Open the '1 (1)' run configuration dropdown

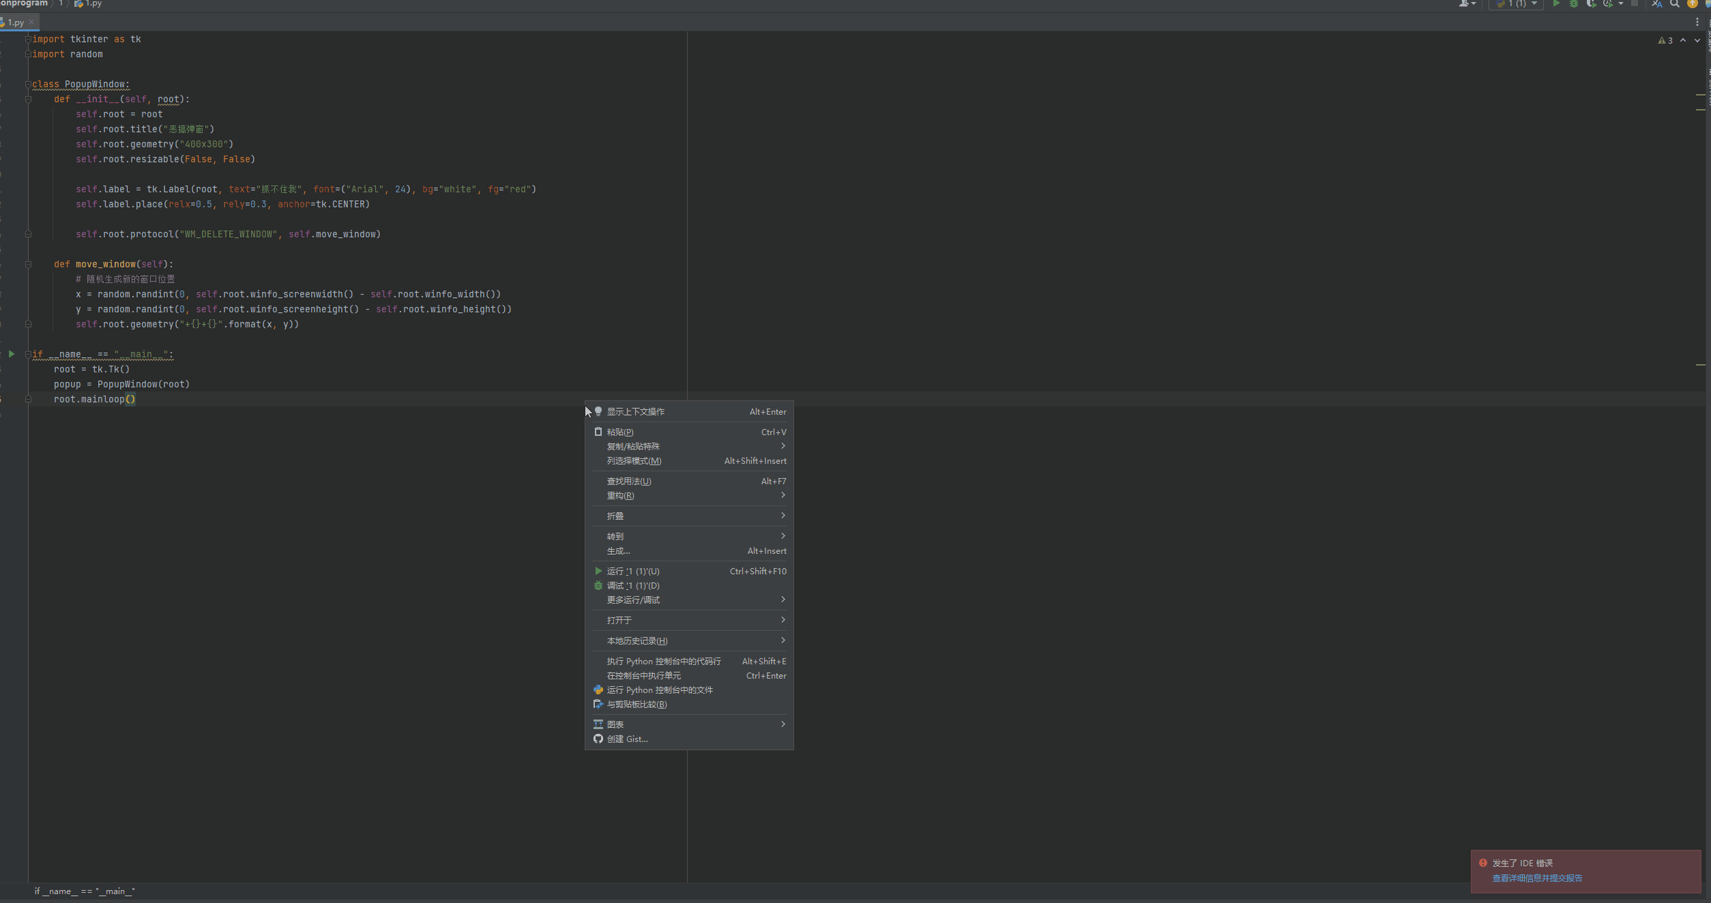pos(1517,3)
